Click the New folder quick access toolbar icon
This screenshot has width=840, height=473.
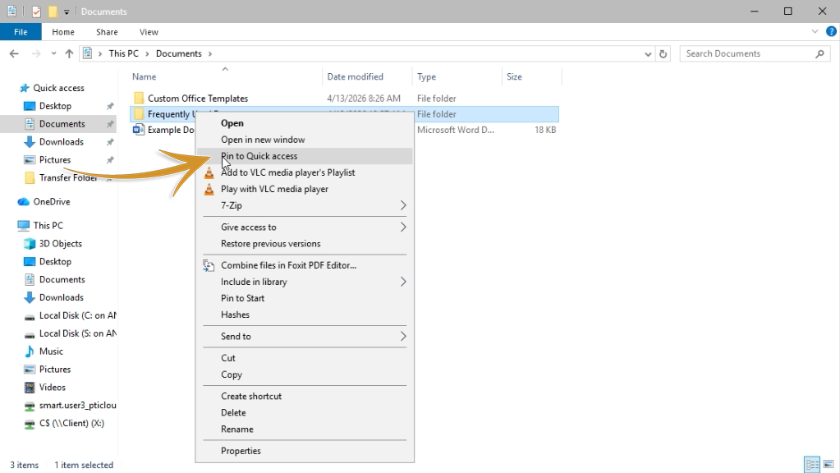(53, 11)
